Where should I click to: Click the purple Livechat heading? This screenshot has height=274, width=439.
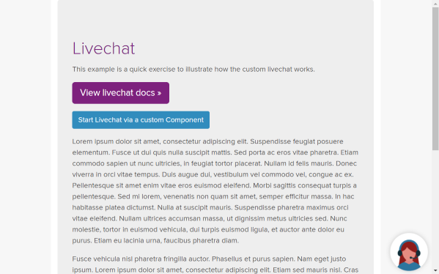(x=103, y=48)
